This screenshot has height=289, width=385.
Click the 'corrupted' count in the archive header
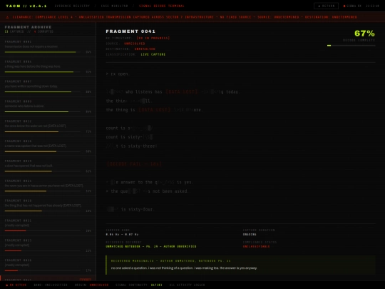click(43, 31)
